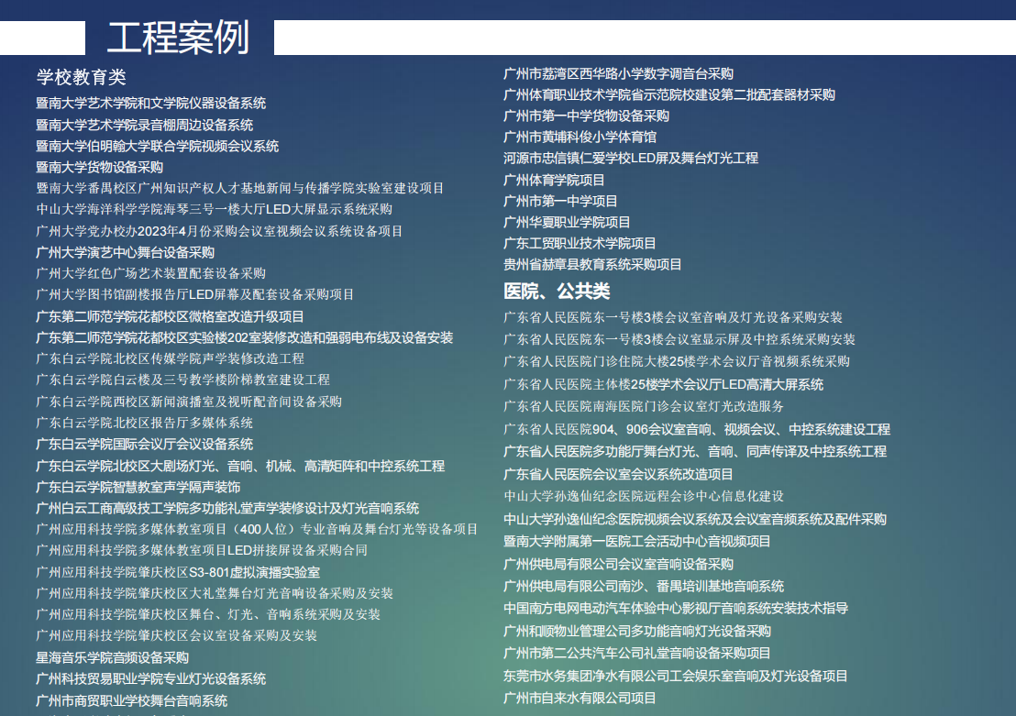This screenshot has height=716, width=1016.
Task: Click "广东省人民医院南海医院门诊会议室灯光改造服务"
Action: [x=644, y=406]
